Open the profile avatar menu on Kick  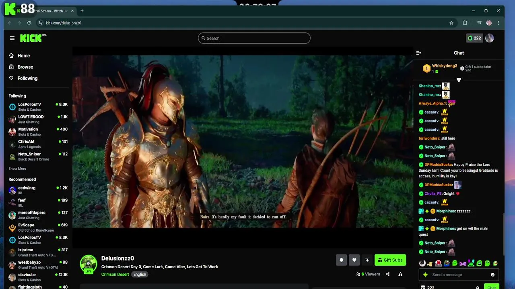point(489,38)
